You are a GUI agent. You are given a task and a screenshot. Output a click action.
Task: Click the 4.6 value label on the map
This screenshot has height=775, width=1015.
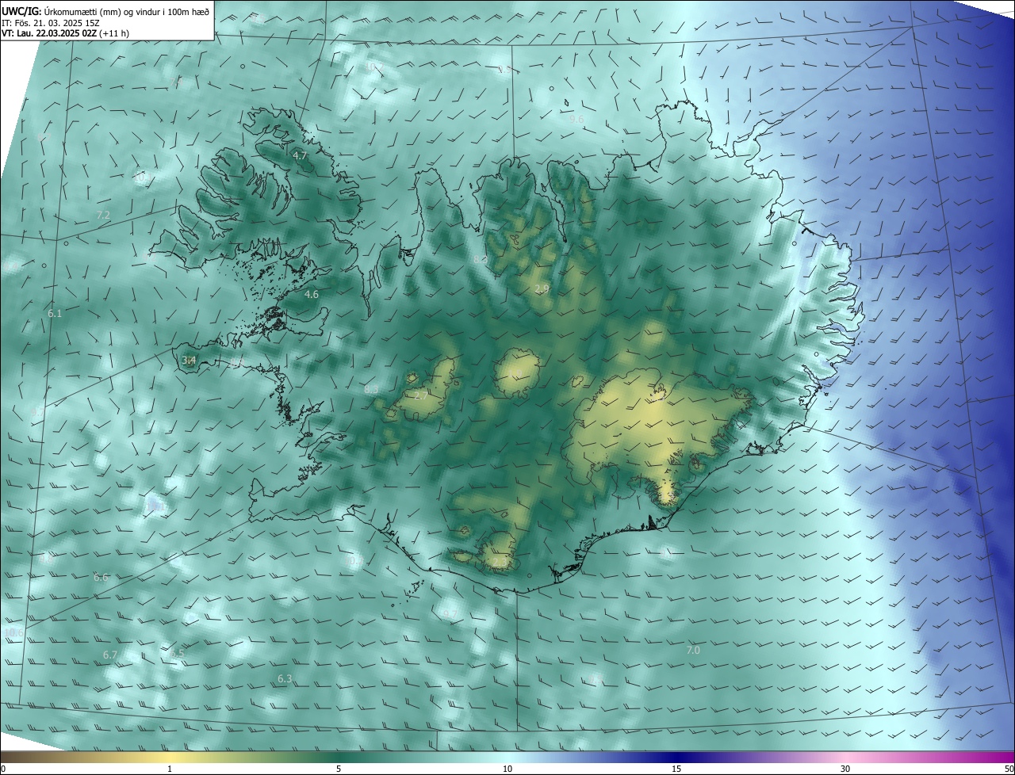click(312, 295)
